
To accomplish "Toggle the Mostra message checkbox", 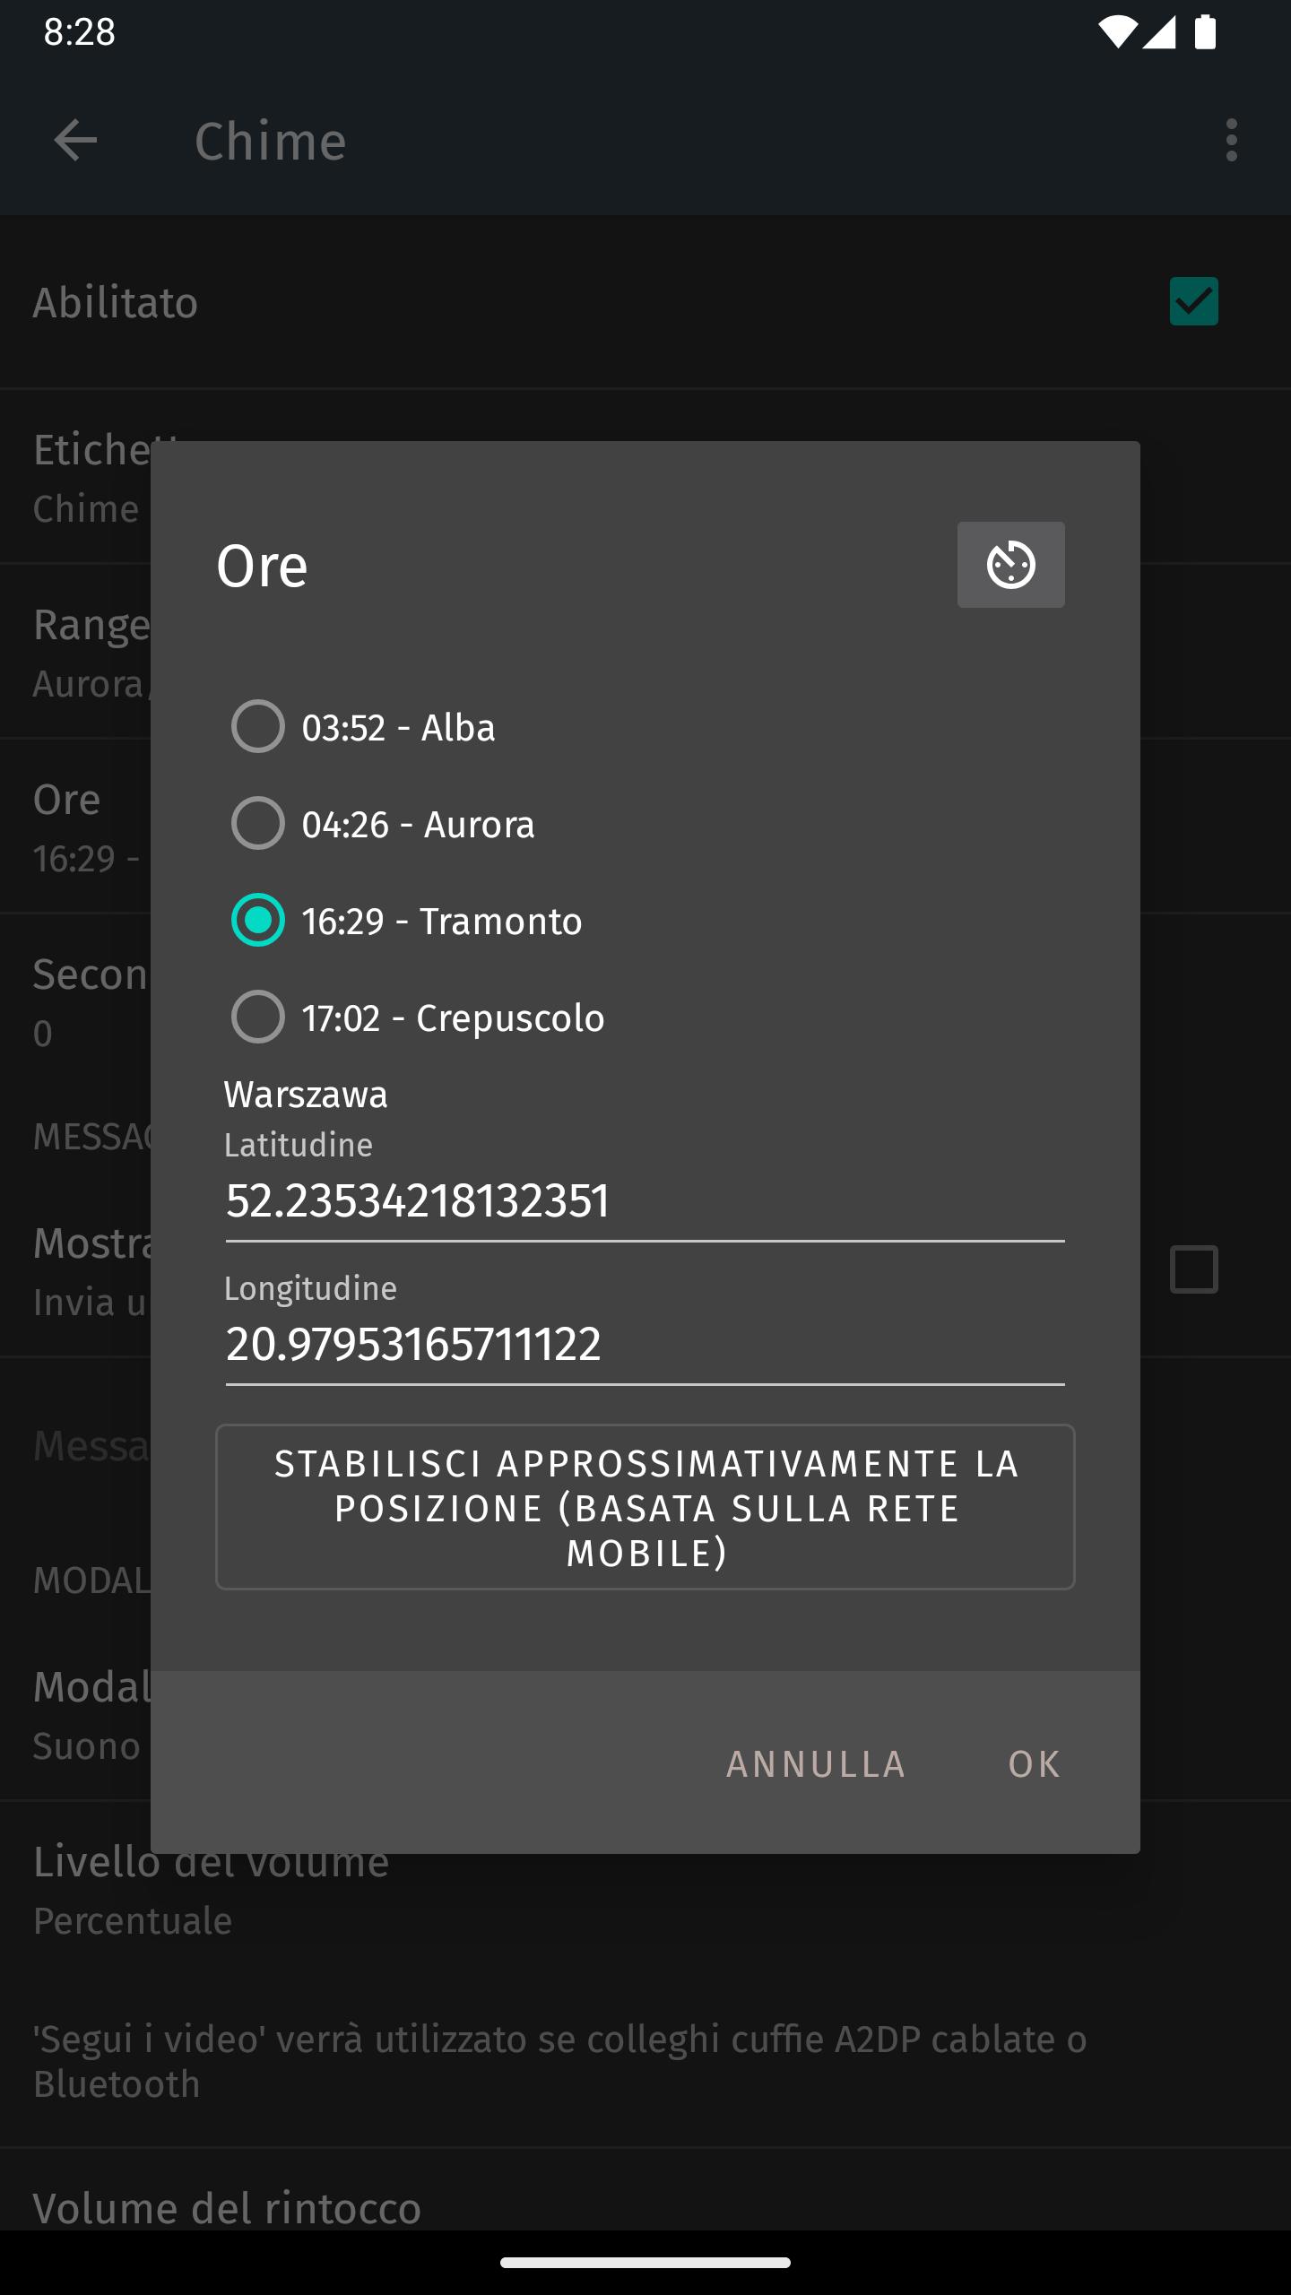I will (x=1194, y=1269).
